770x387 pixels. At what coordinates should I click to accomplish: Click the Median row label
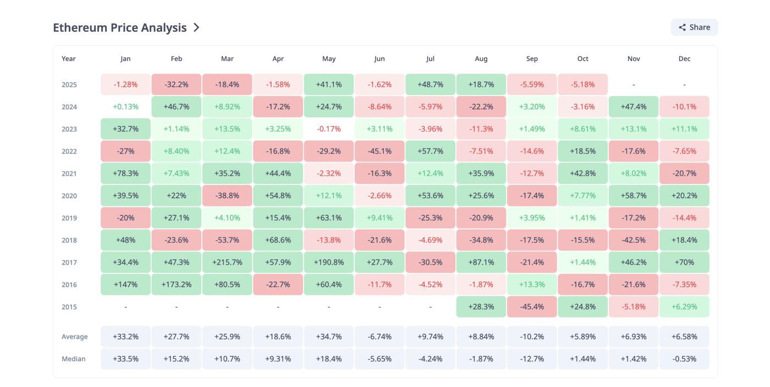point(74,359)
